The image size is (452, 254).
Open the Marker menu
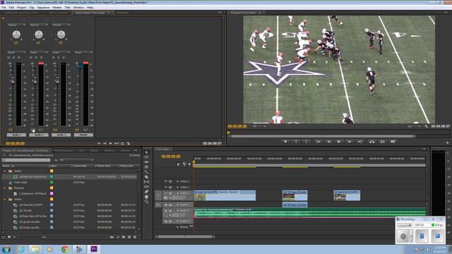(x=56, y=8)
